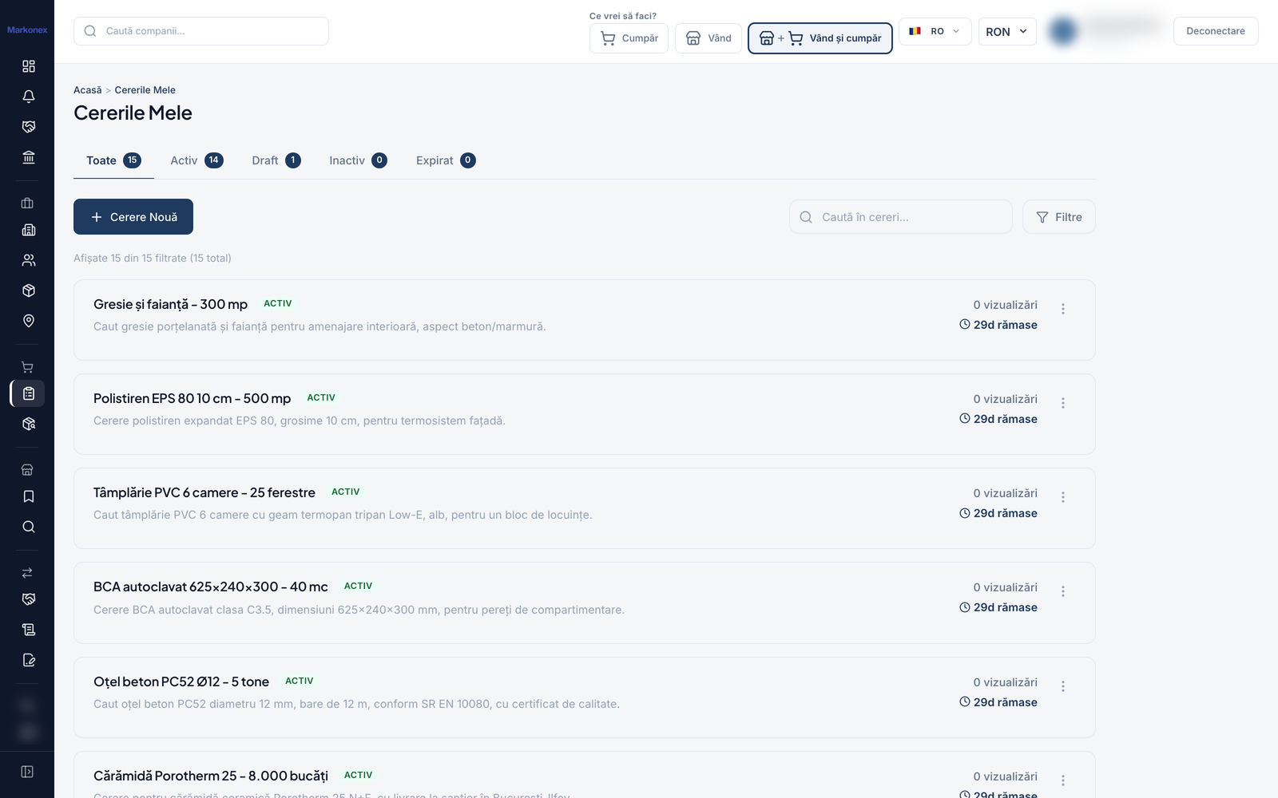1278x798 pixels.
Task: Open options menu for Gresie și faianță request
Action: pyautogui.click(x=1063, y=309)
